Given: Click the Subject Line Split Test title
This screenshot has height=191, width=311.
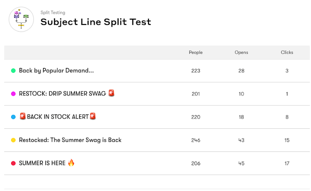Looking at the screenshot, I should [96, 22].
